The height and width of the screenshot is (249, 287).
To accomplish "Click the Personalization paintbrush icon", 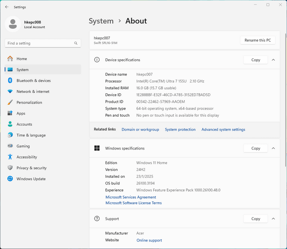I will click(x=10, y=102).
